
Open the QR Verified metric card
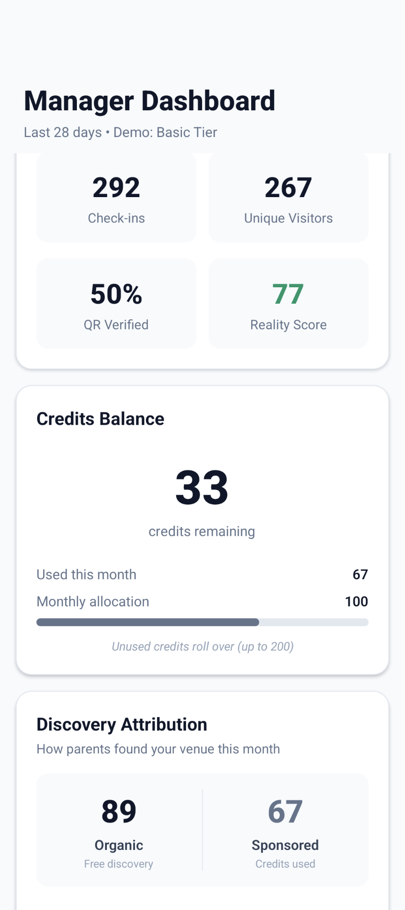point(116,303)
